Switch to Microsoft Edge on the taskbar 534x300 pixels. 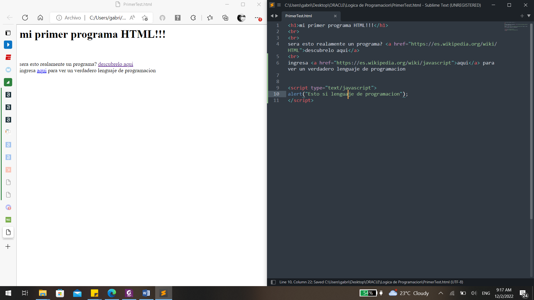tap(112, 293)
